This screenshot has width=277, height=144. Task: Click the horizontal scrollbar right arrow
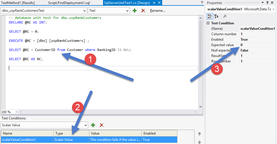pyautogui.click(x=195, y=112)
